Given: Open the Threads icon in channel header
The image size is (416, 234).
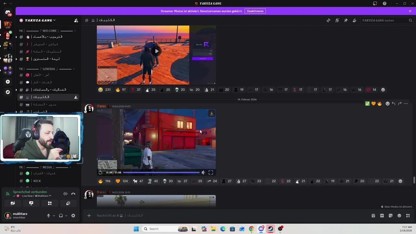Looking at the screenshot, I should (328, 20).
